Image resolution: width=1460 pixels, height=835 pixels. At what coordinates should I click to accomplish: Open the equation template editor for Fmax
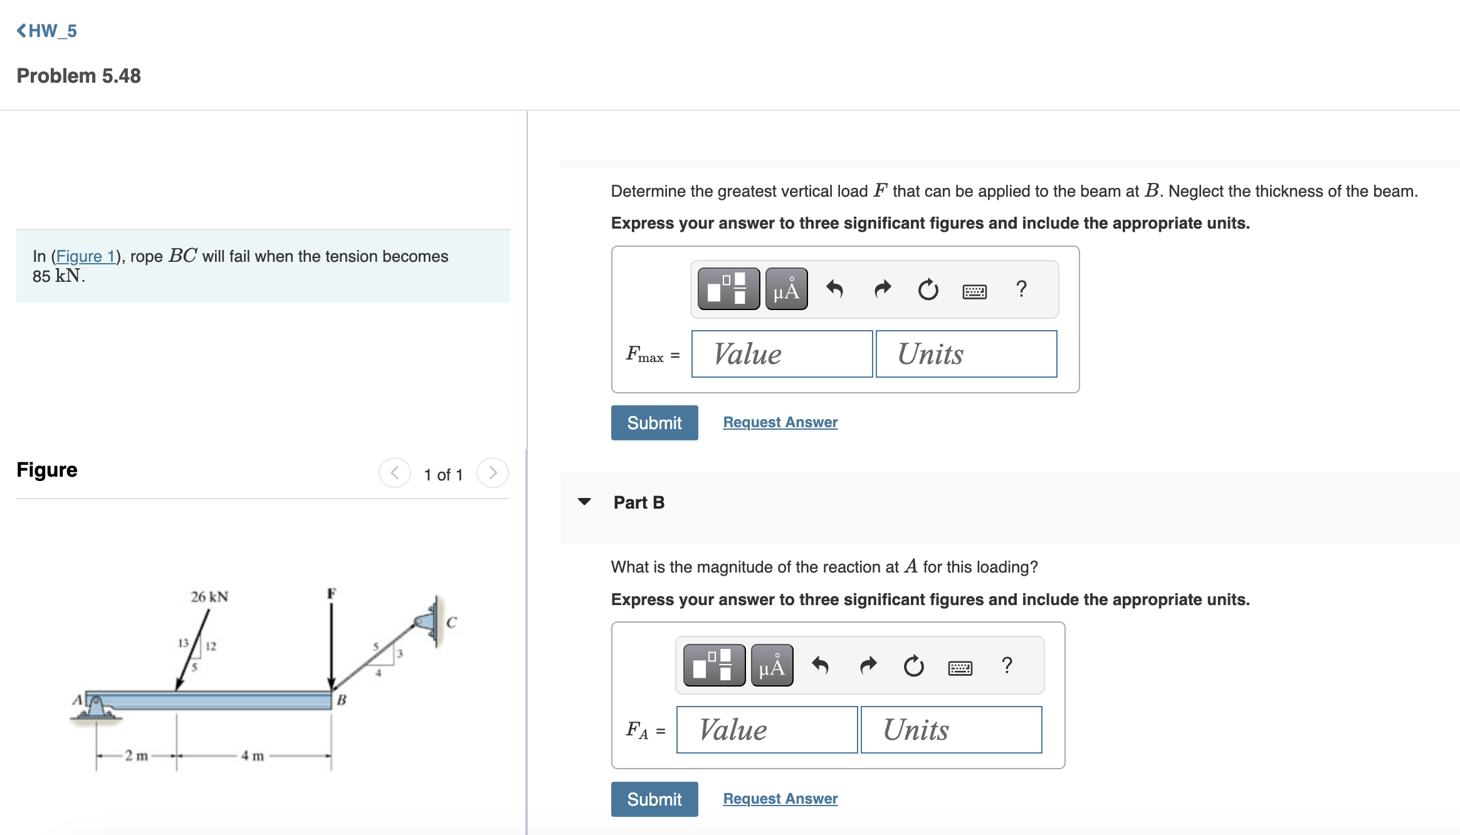point(727,289)
